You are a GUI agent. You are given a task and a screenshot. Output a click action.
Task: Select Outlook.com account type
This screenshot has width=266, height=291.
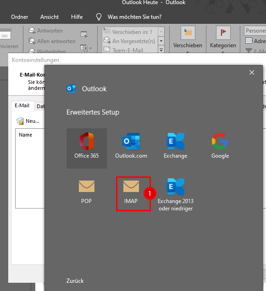point(131,146)
